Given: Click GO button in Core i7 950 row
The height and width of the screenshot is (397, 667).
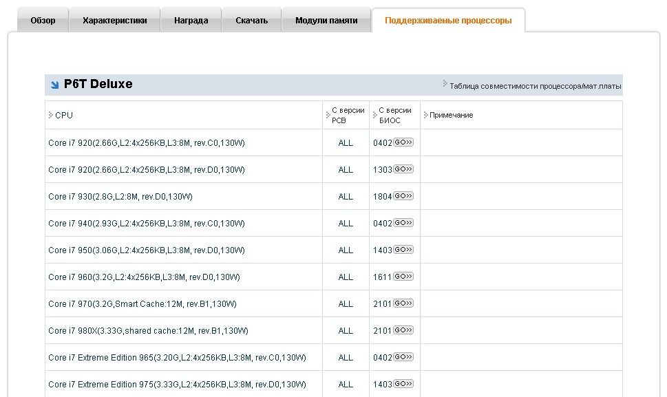Looking at the screenshot, I should pos(403,250).
